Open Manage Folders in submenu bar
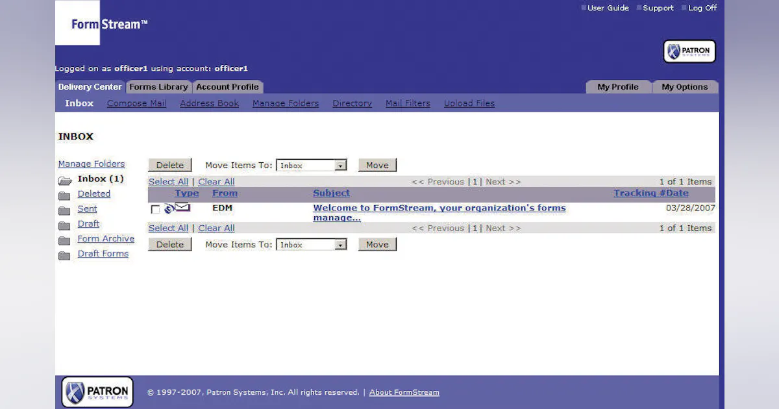This screenshot has width=779, height=409. coord(286,103)
